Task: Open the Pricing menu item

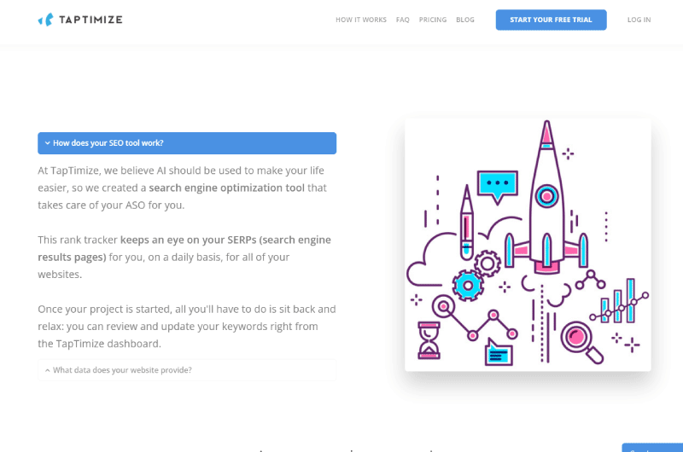Action: click(x=433, y=20)
